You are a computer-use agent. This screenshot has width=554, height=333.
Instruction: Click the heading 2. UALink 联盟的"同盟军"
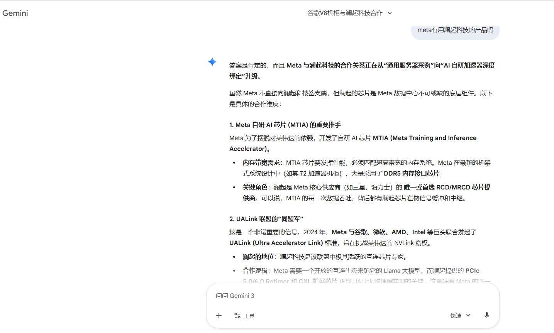click(266, 219)
